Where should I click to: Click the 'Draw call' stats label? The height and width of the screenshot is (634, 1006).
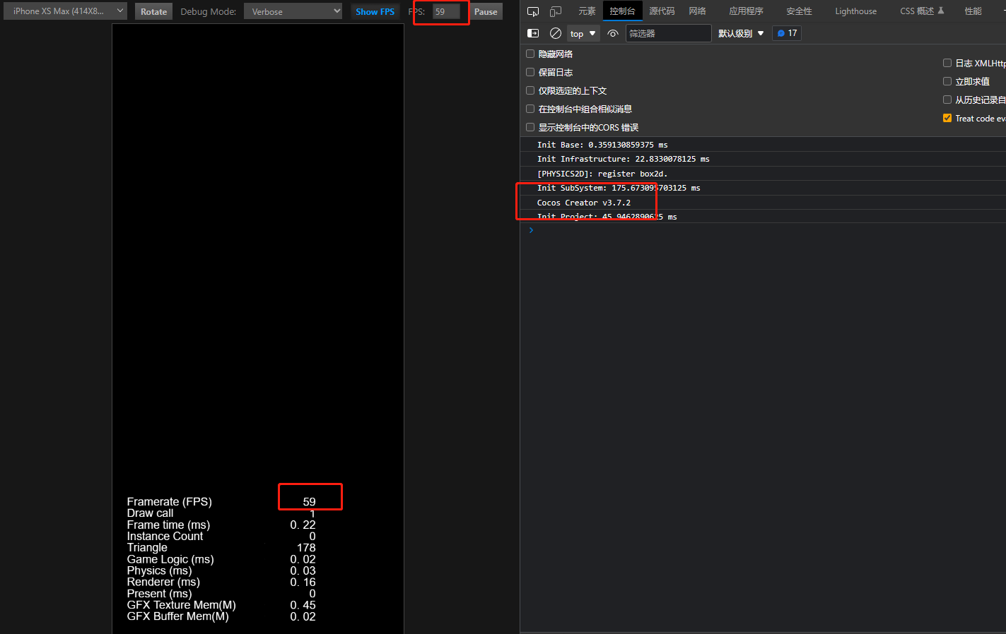150,513
